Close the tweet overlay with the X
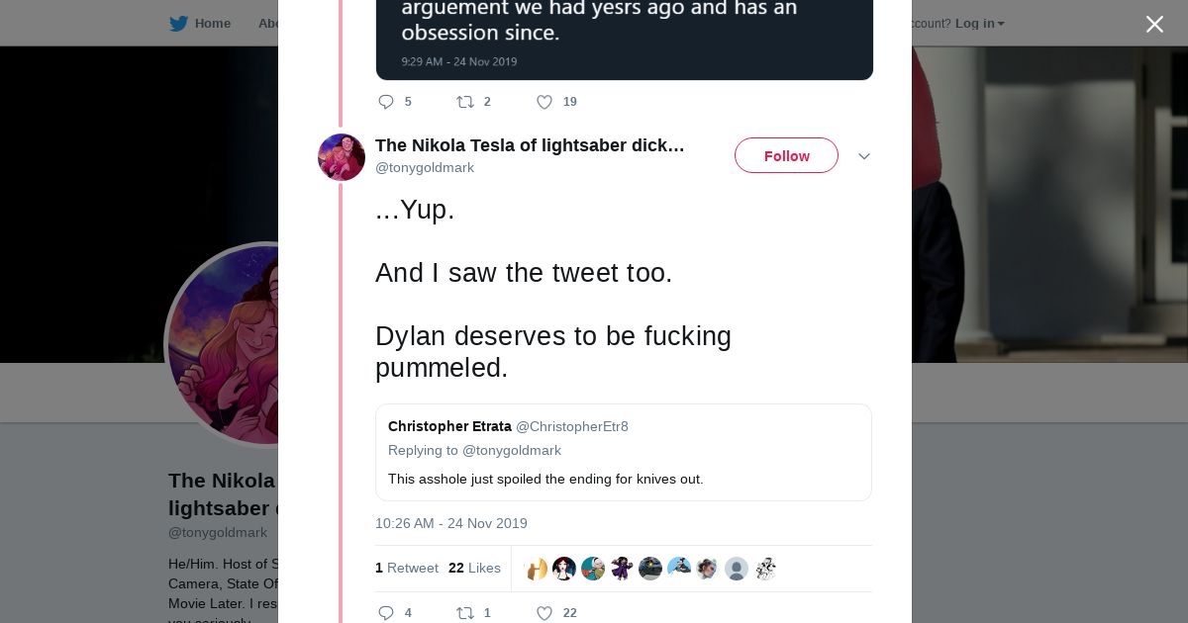The width and height of the screenshot is (1188, 623). tap(1154, 25)
